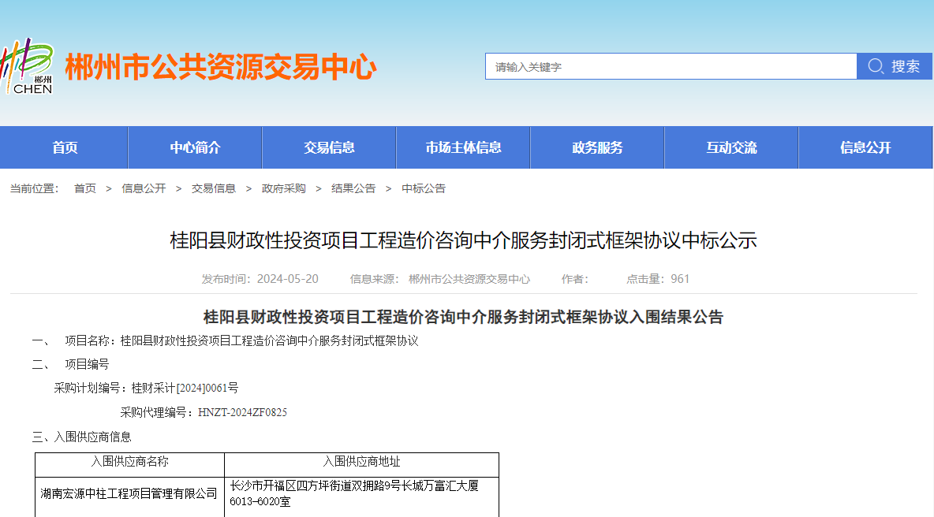Go to 政府采购 in breadcrumb
934x517 pixels.
pyautogui.click(x=283, y=188)
